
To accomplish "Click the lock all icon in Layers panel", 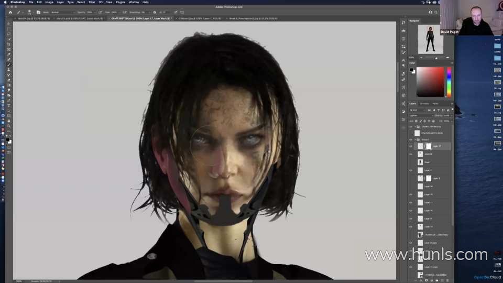I will tap(433, 121).
